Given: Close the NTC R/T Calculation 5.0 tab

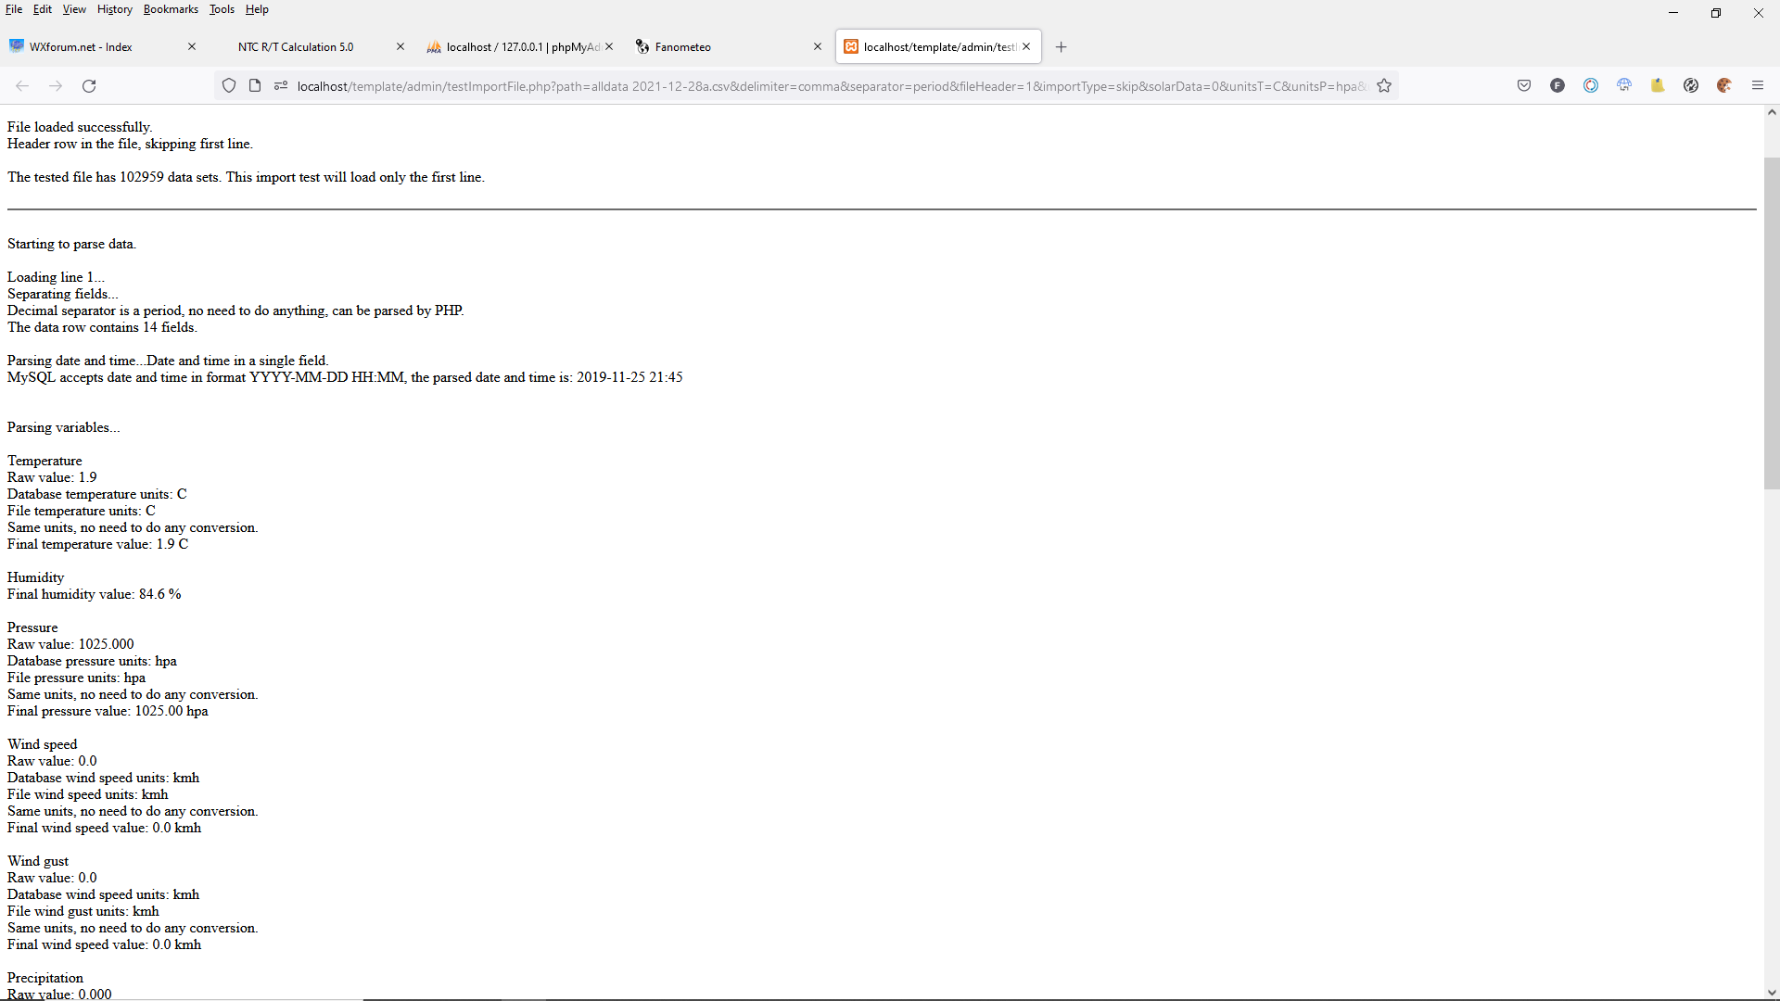Looking at the screenshot, I should tap(400, 46).
